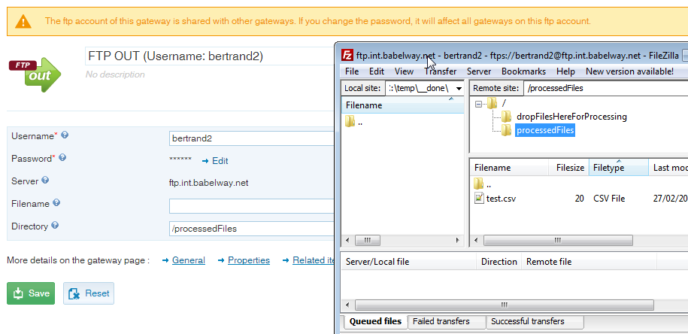Image resolution: width=688 pixels, height=334 pixels.
Task: Click New version available! menu item
Action: (629, 71)
